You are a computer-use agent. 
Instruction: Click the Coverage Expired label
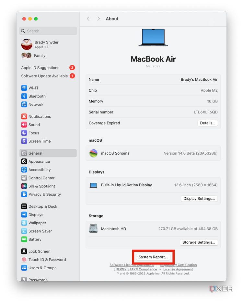[104, 123]
